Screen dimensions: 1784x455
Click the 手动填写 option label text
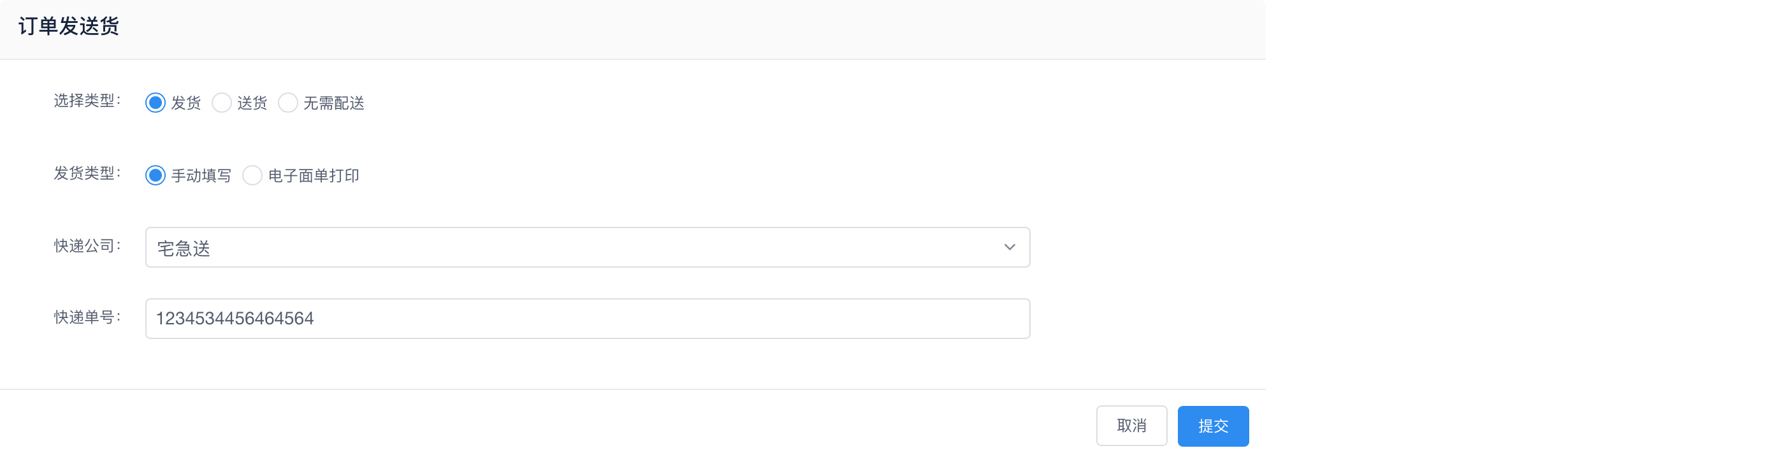[201, 176]
